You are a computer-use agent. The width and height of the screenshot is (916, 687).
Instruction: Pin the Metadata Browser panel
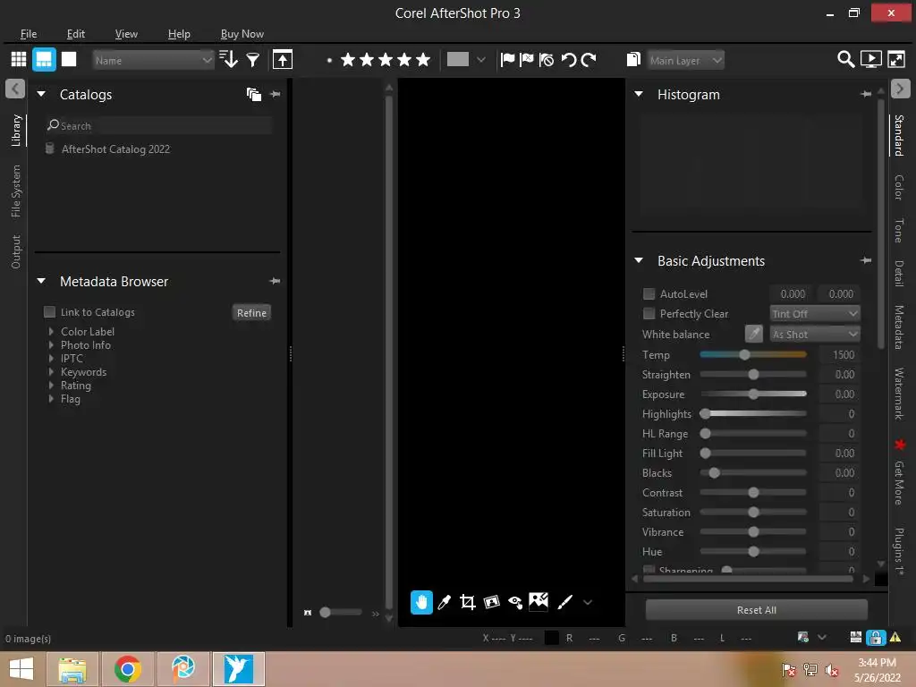click(275, 282)
